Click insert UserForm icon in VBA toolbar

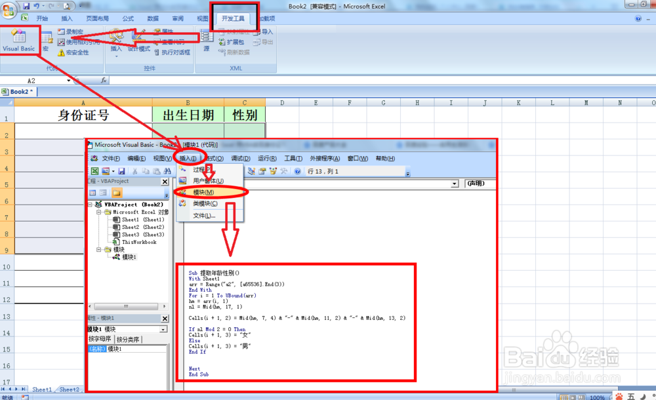pos(105,171)
